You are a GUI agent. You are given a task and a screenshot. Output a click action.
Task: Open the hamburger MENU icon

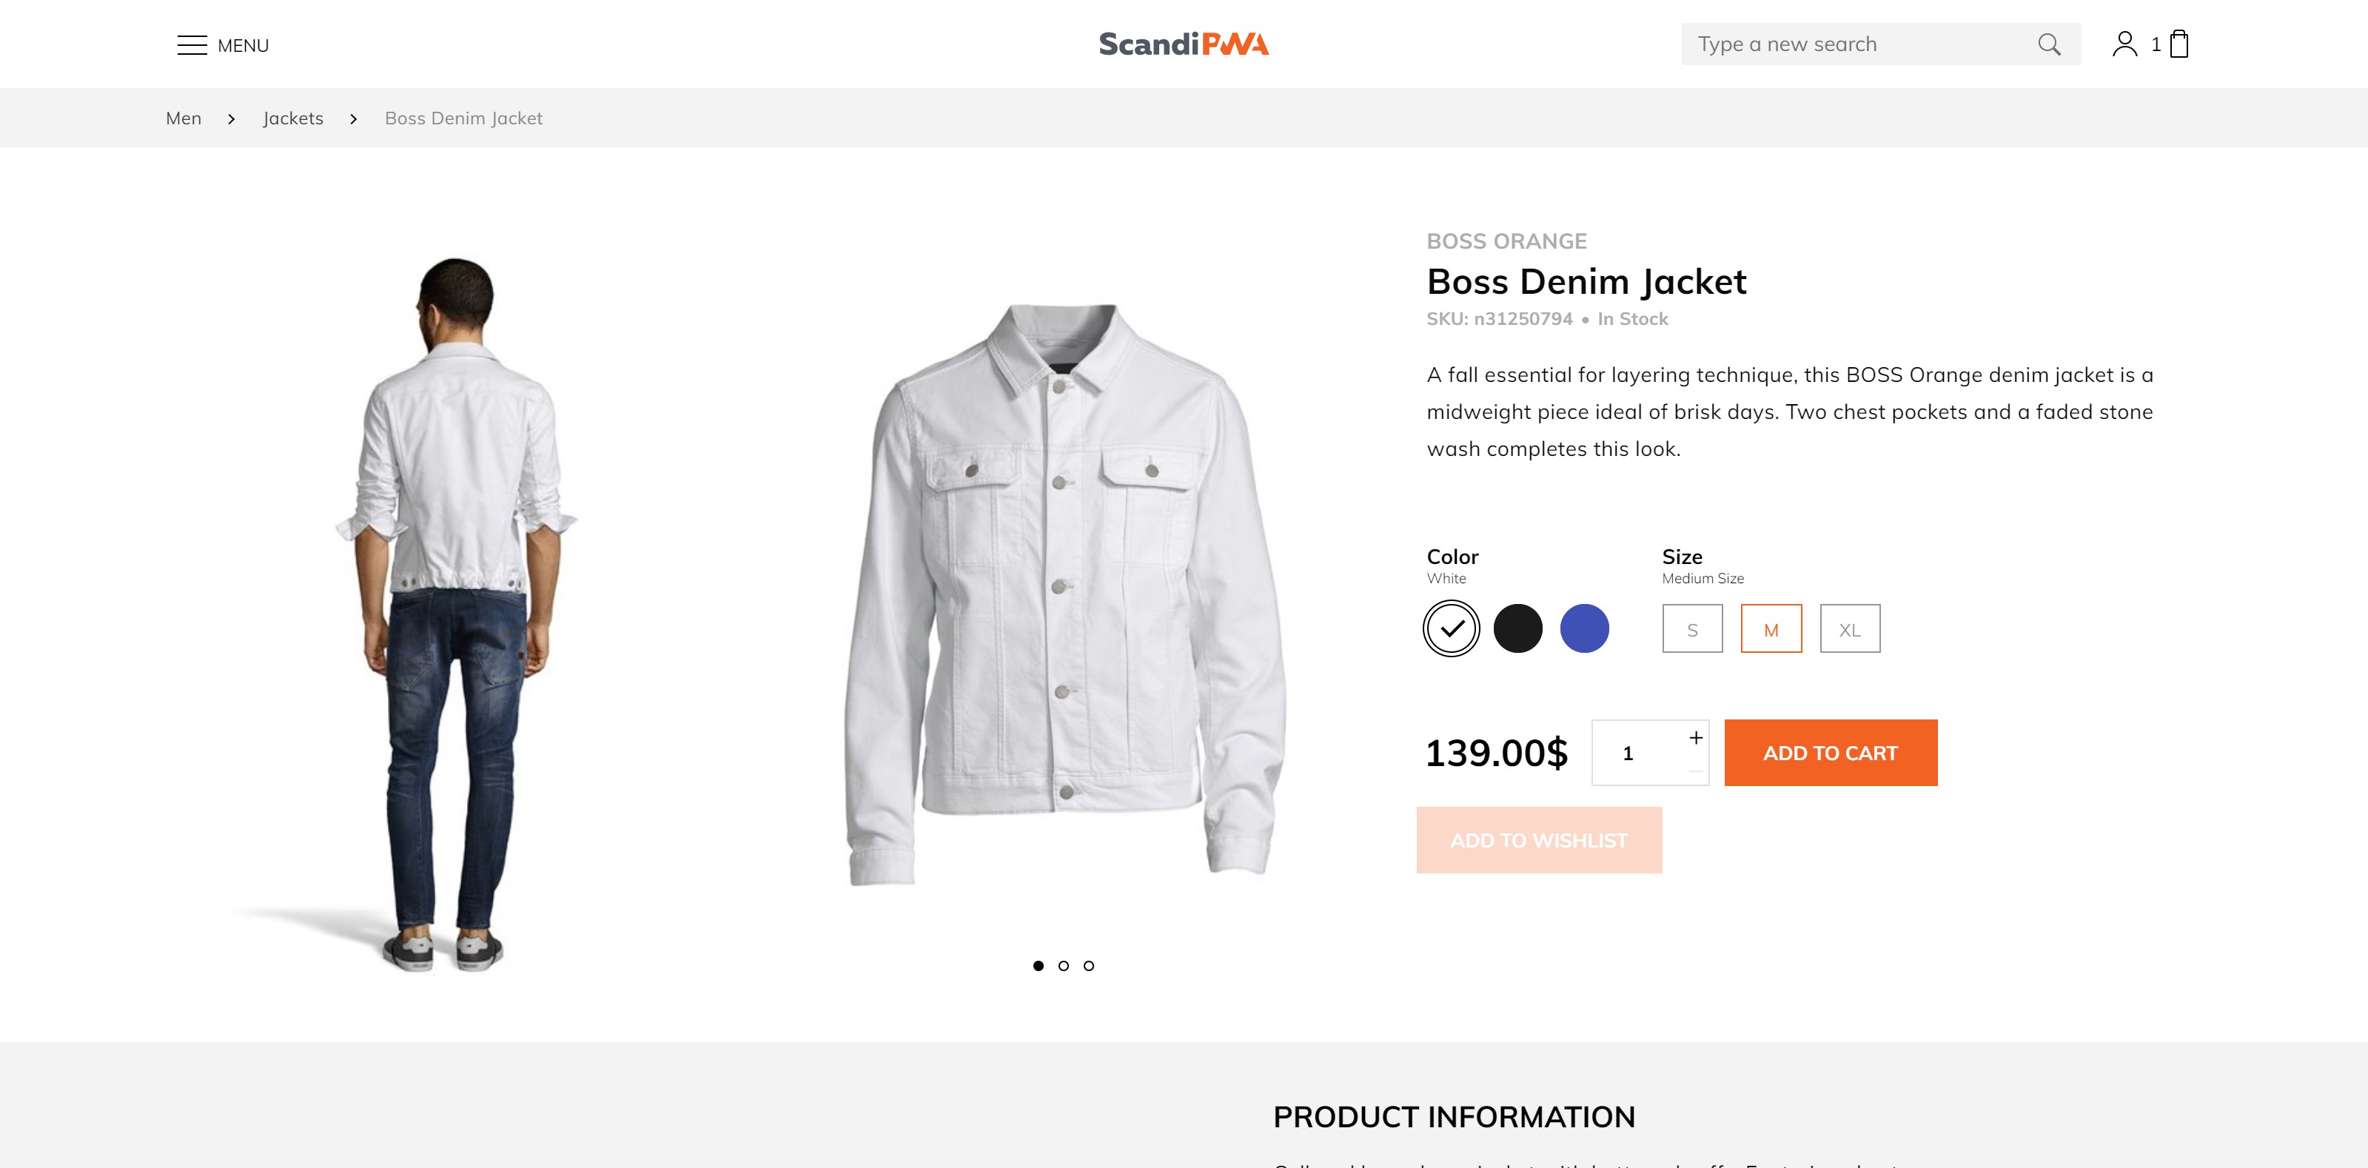pos(192,45)
